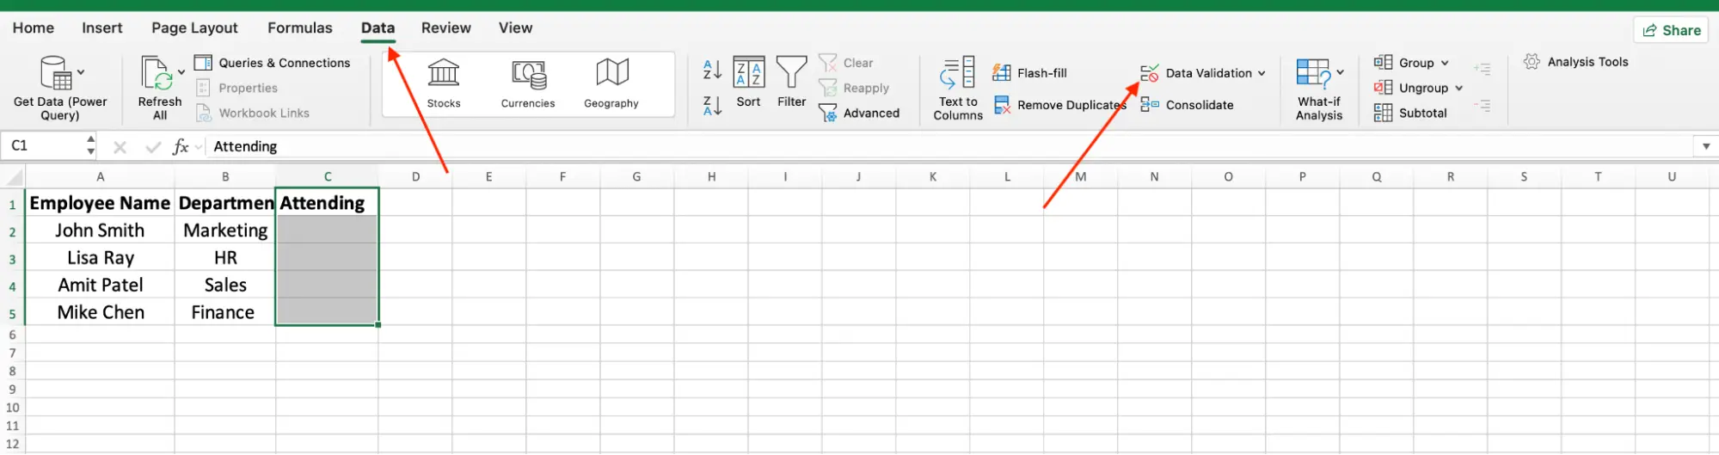Image resolution: width=1719 pixels, height=455 pixels.
Task: Select the Employee Name cell
Action: (100, 203)
